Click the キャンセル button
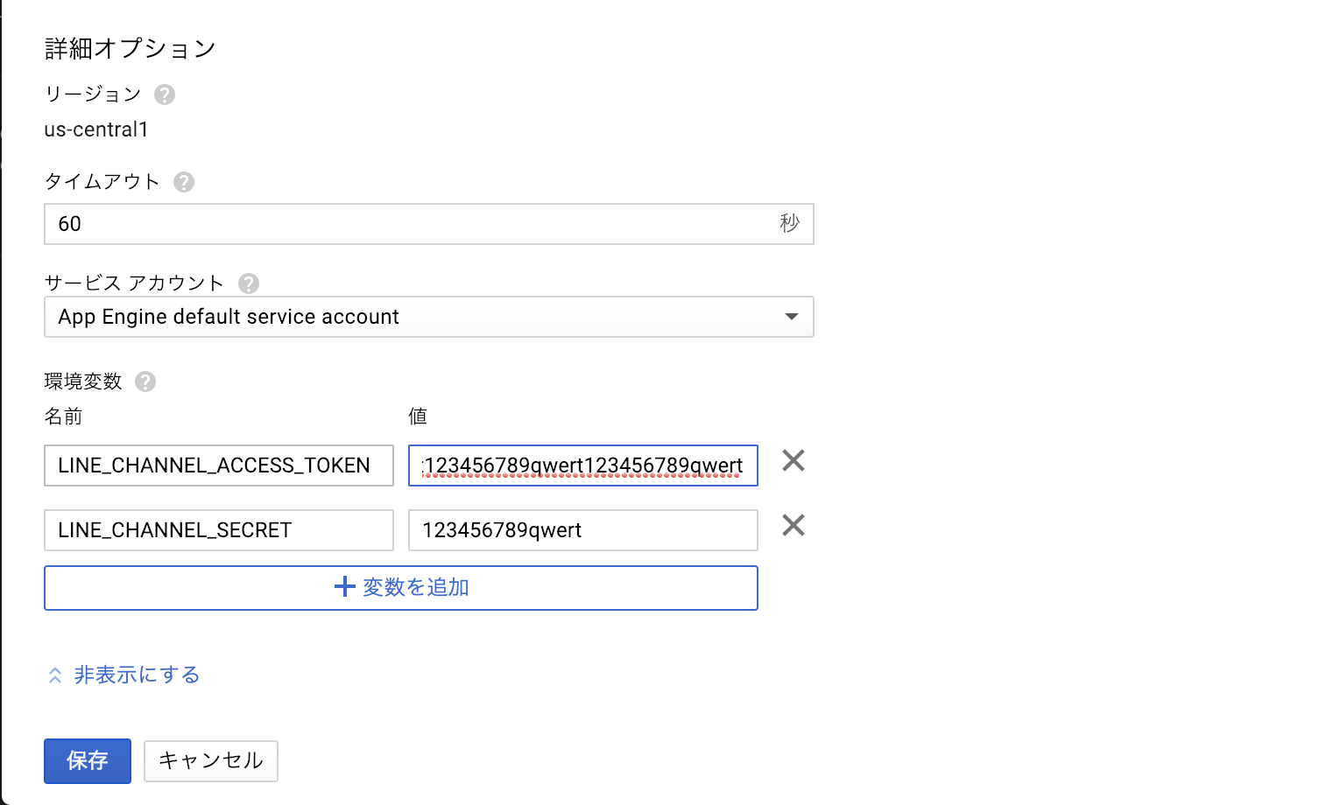The width and height of the screenshot is (1319, 805). [x=211, y=760]
